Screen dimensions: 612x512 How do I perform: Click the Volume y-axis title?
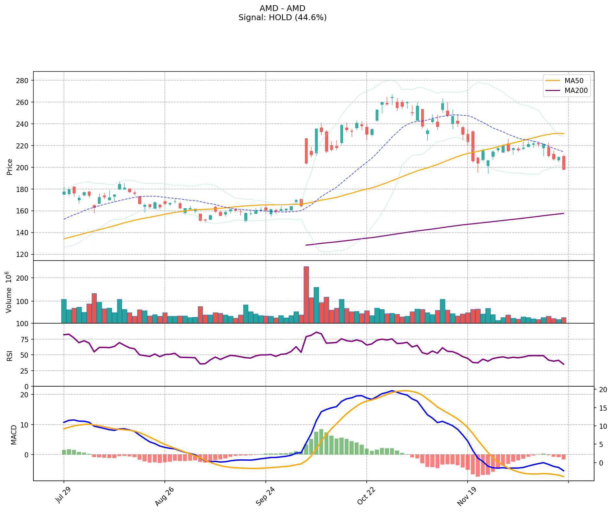tap(9, 292)
